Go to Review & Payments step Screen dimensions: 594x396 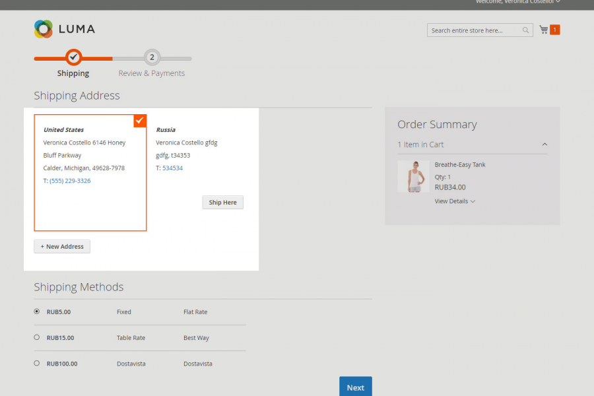pos(152,73)
